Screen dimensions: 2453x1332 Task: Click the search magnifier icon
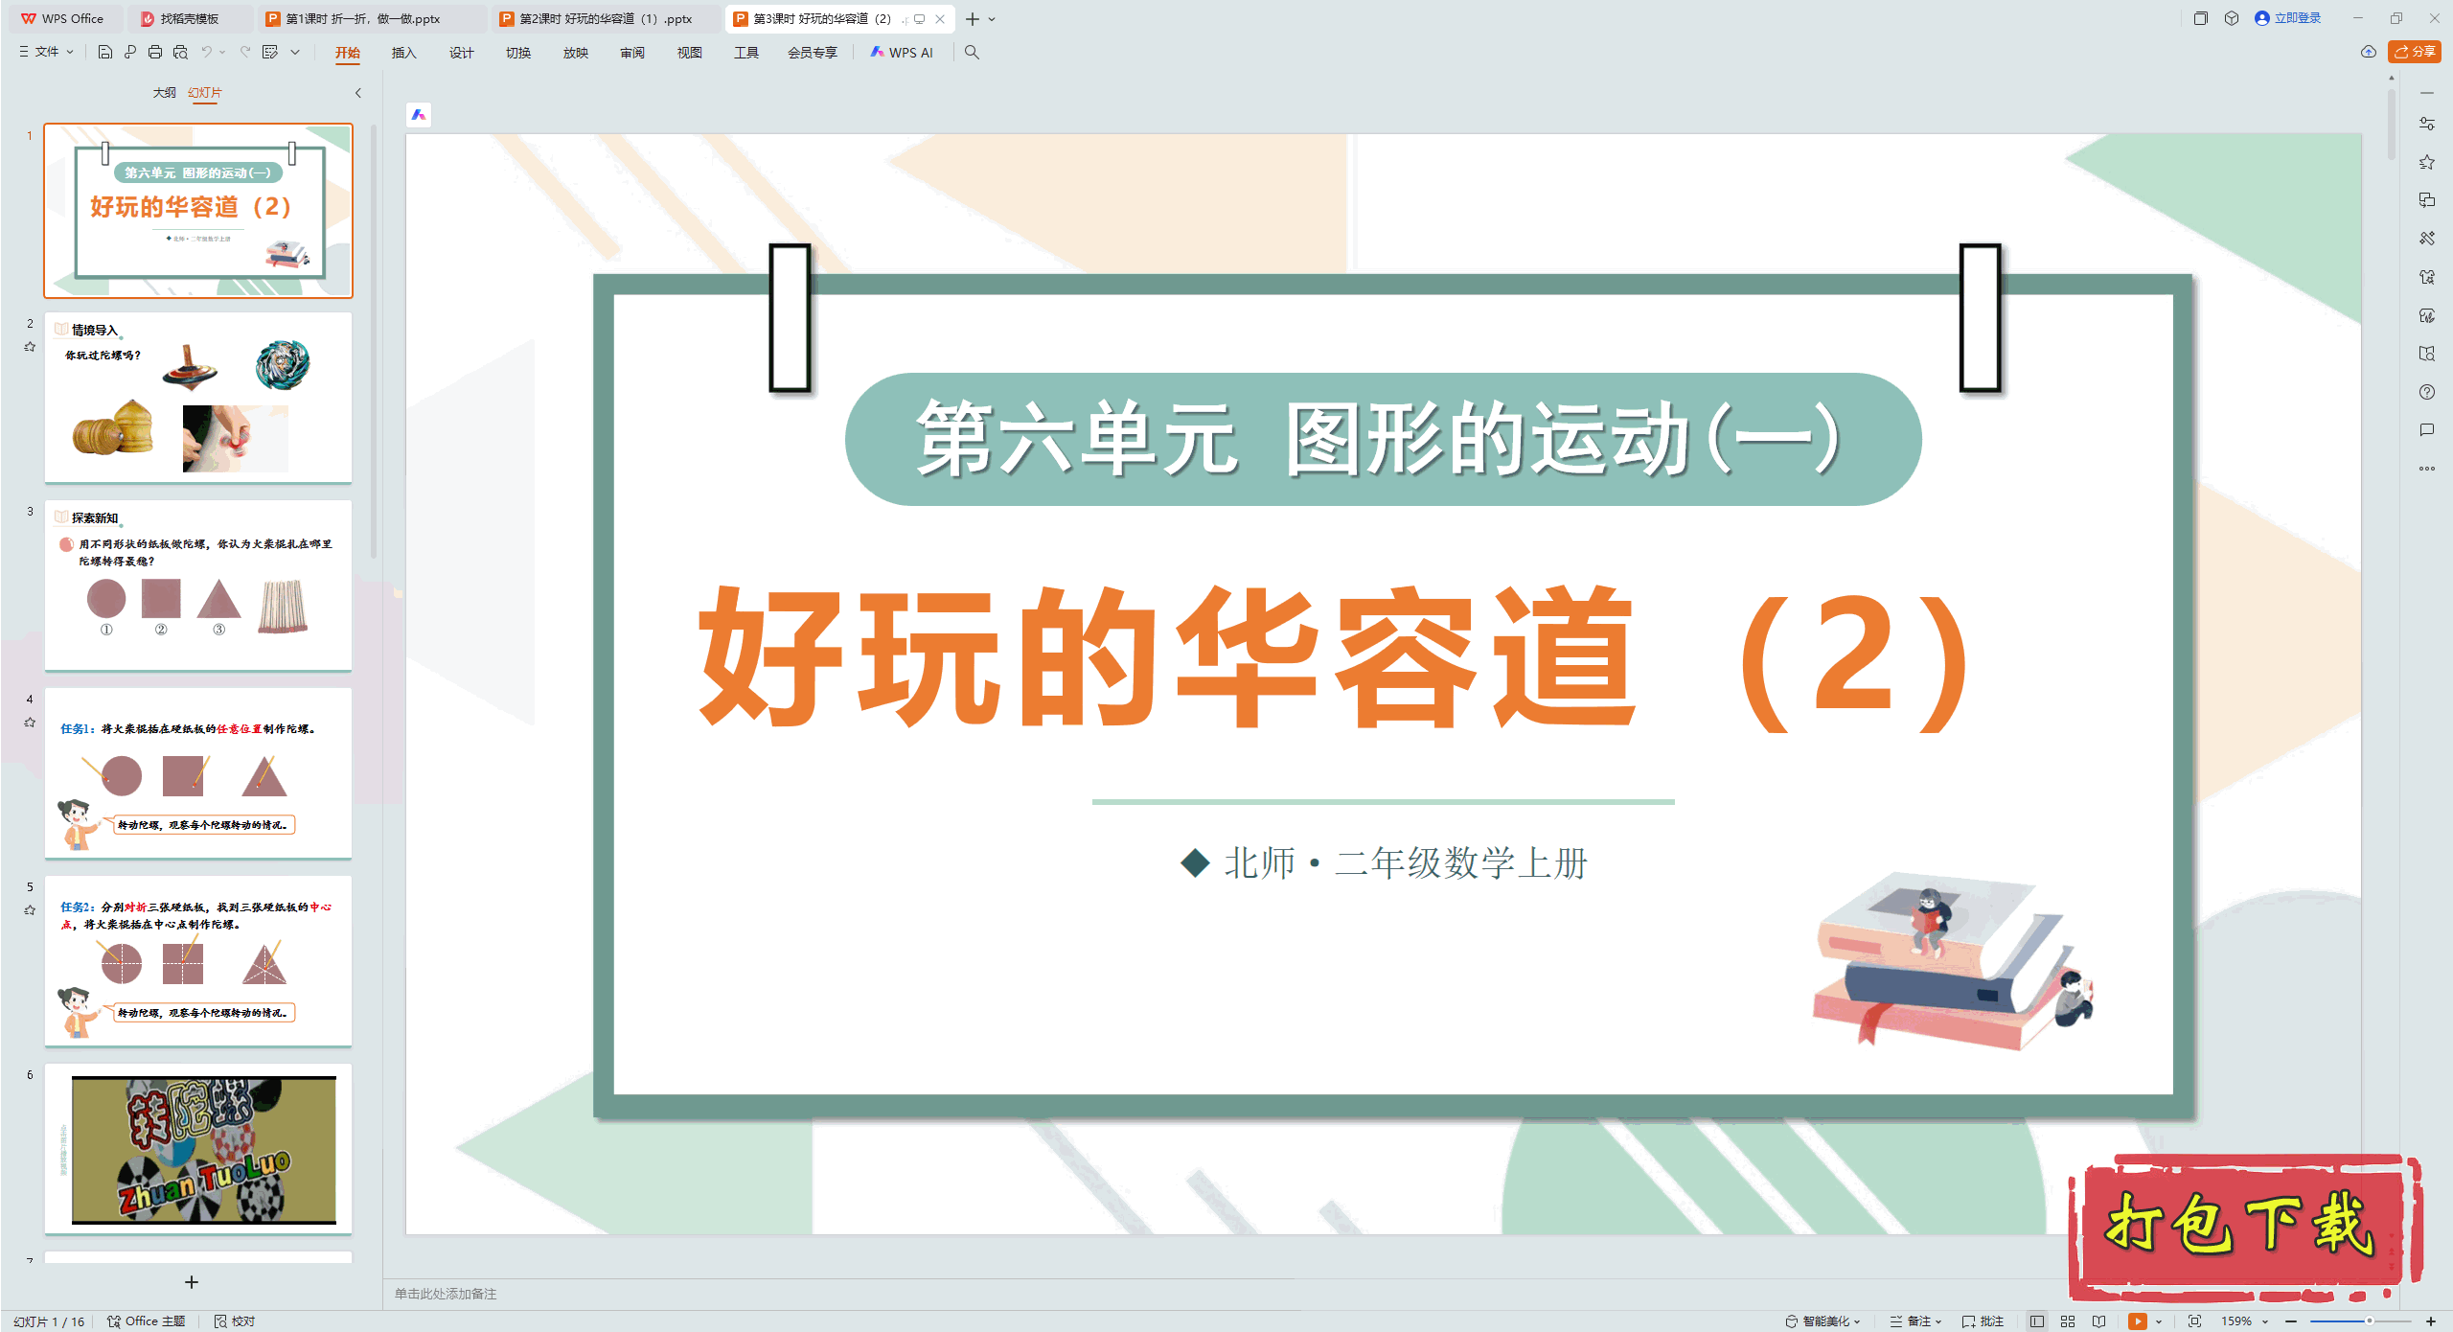pos(972,52)
